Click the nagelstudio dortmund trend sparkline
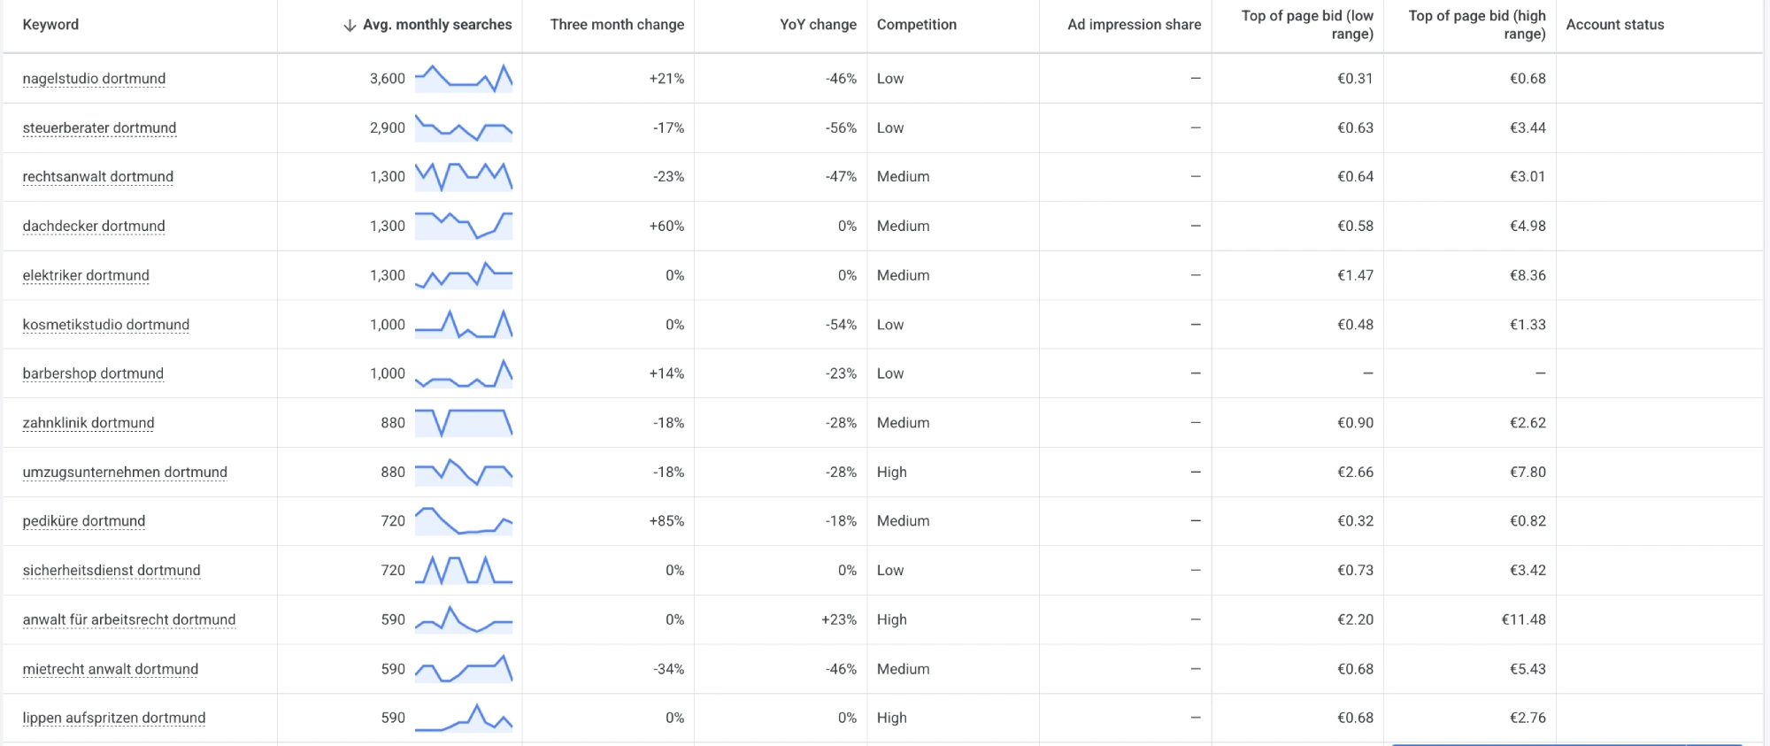 click(x=464, y=78)
